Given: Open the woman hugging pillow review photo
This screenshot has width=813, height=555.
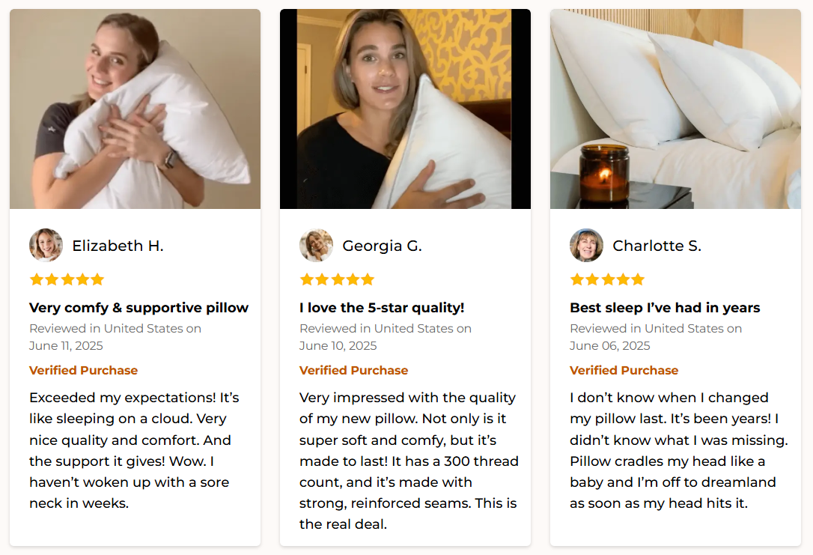Looking at the screenshot, I should click(x=135, y=109).
